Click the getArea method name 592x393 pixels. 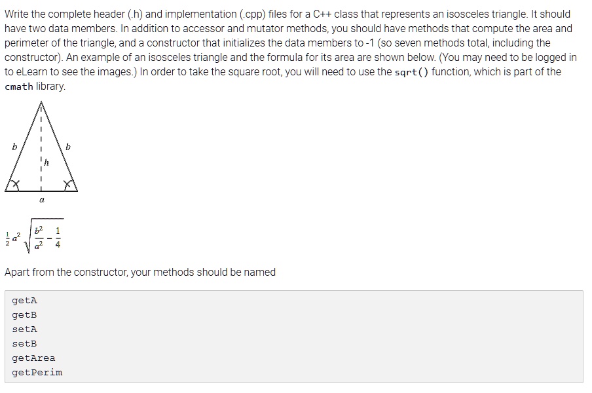(x=33, y=358)
